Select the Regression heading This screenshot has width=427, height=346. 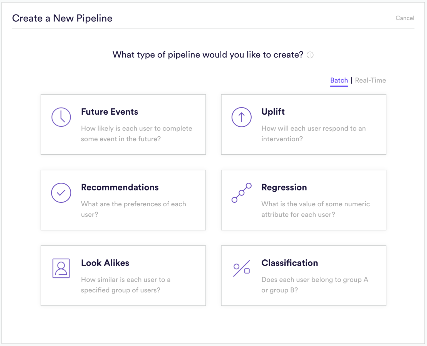coord(284,187)
